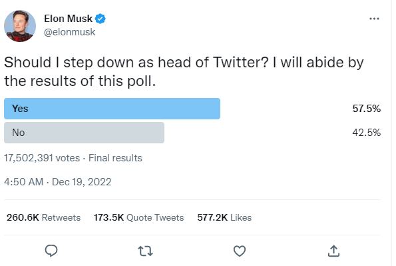Retweet using the arrows icon
The image size is (396, 266).
click(x=146, y=251)
